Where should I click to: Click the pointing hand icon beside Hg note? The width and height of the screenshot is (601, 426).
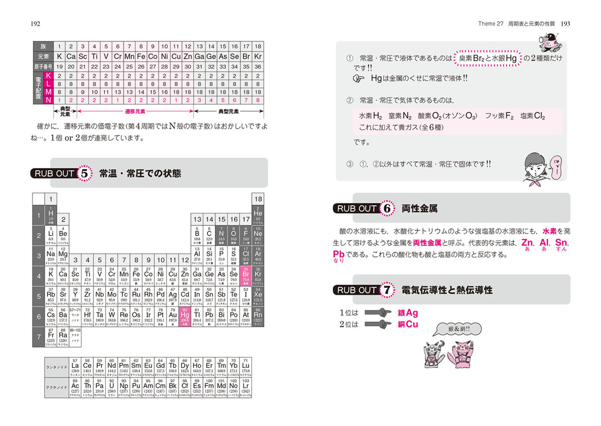click(358, 79)
